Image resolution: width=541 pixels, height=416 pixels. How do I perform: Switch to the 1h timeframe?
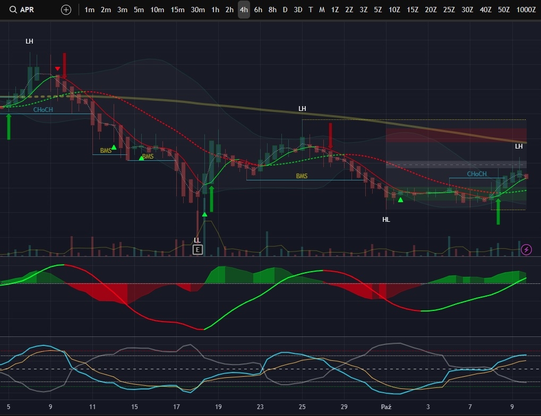point(215,10)
